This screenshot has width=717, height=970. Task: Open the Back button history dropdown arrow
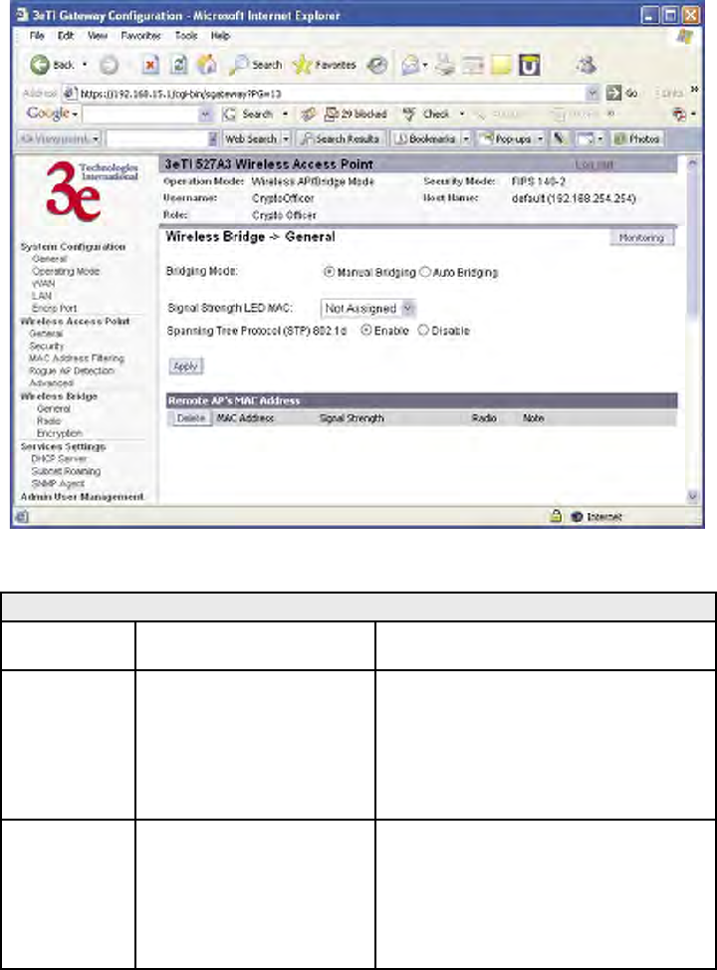click(x=85, y=65)
